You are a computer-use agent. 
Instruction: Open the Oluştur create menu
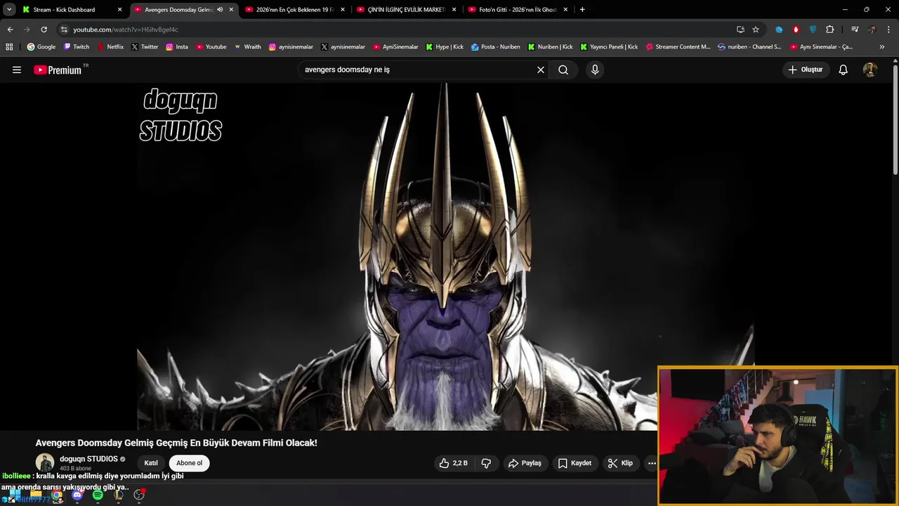click(x=805, y=70)
